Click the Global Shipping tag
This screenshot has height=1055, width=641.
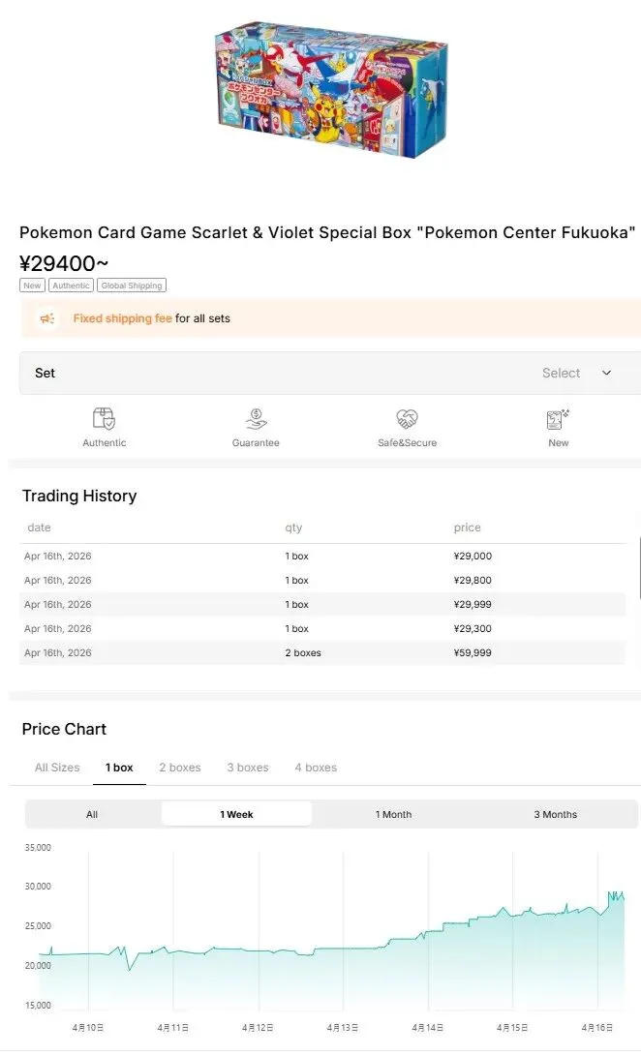click(x=131, y=286)
